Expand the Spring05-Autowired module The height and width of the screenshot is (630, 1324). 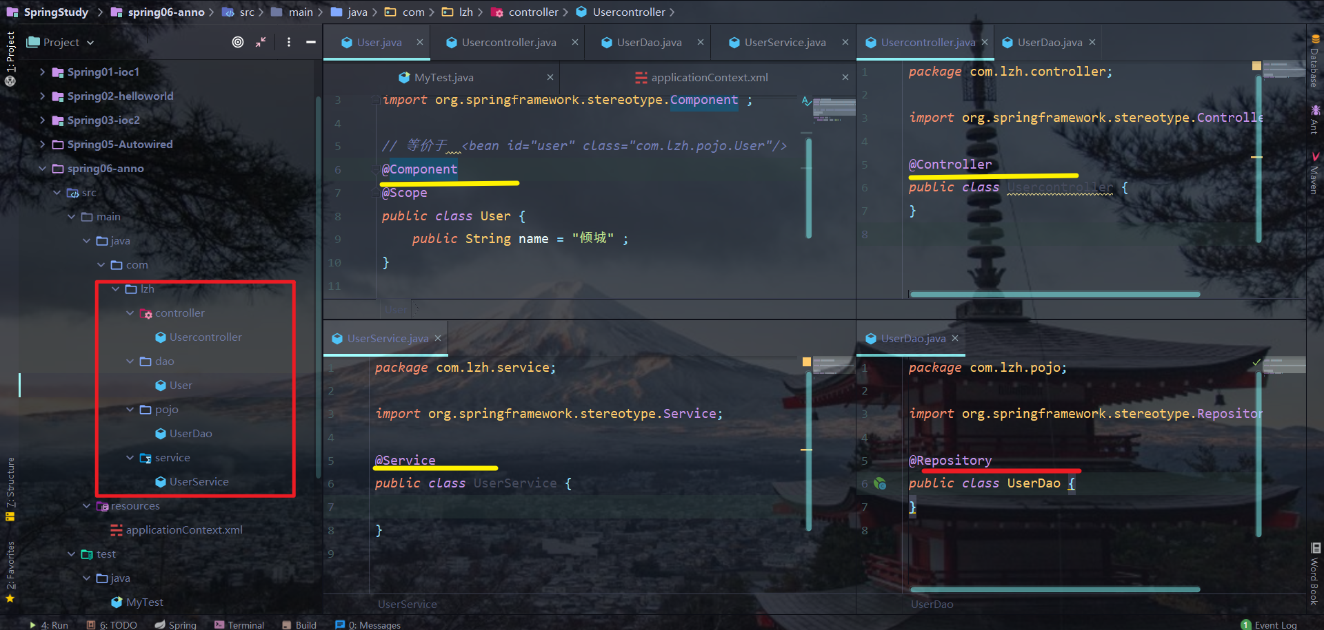(x=42, y=144)
